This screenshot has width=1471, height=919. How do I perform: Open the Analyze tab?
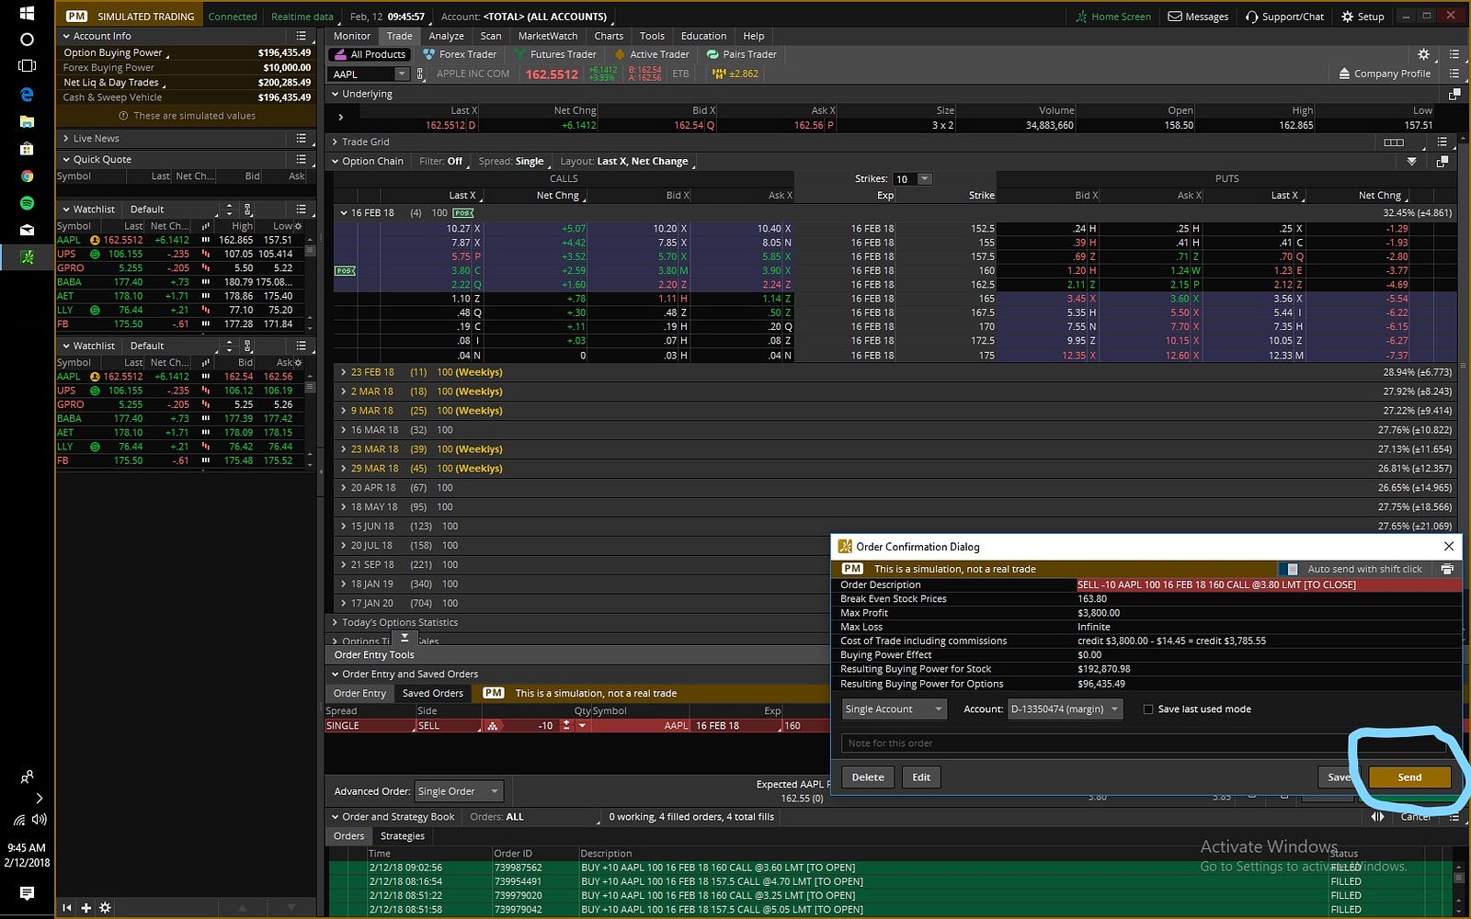click(x=447, y=36)
